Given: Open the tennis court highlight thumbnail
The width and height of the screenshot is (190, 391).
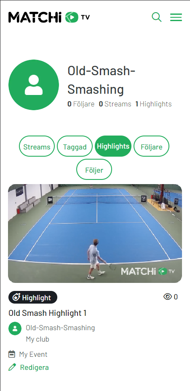Looking at the screenshot, I should 95,234.
